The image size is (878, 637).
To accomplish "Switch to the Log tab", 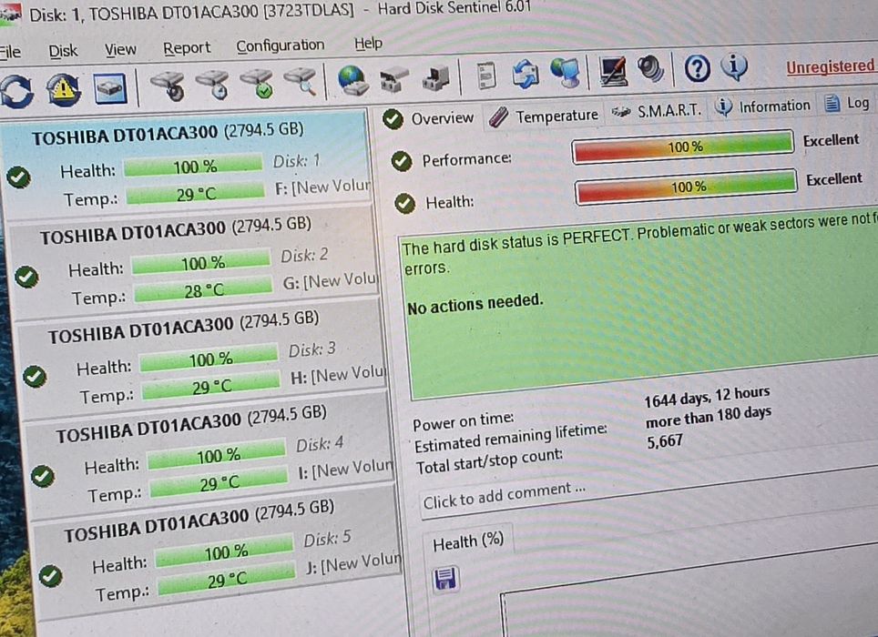I will tap(847, 104).
